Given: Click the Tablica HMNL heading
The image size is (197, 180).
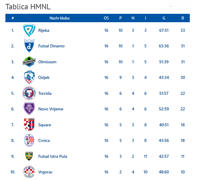Looking at the screenshot, I should click(x=28, y=7).
